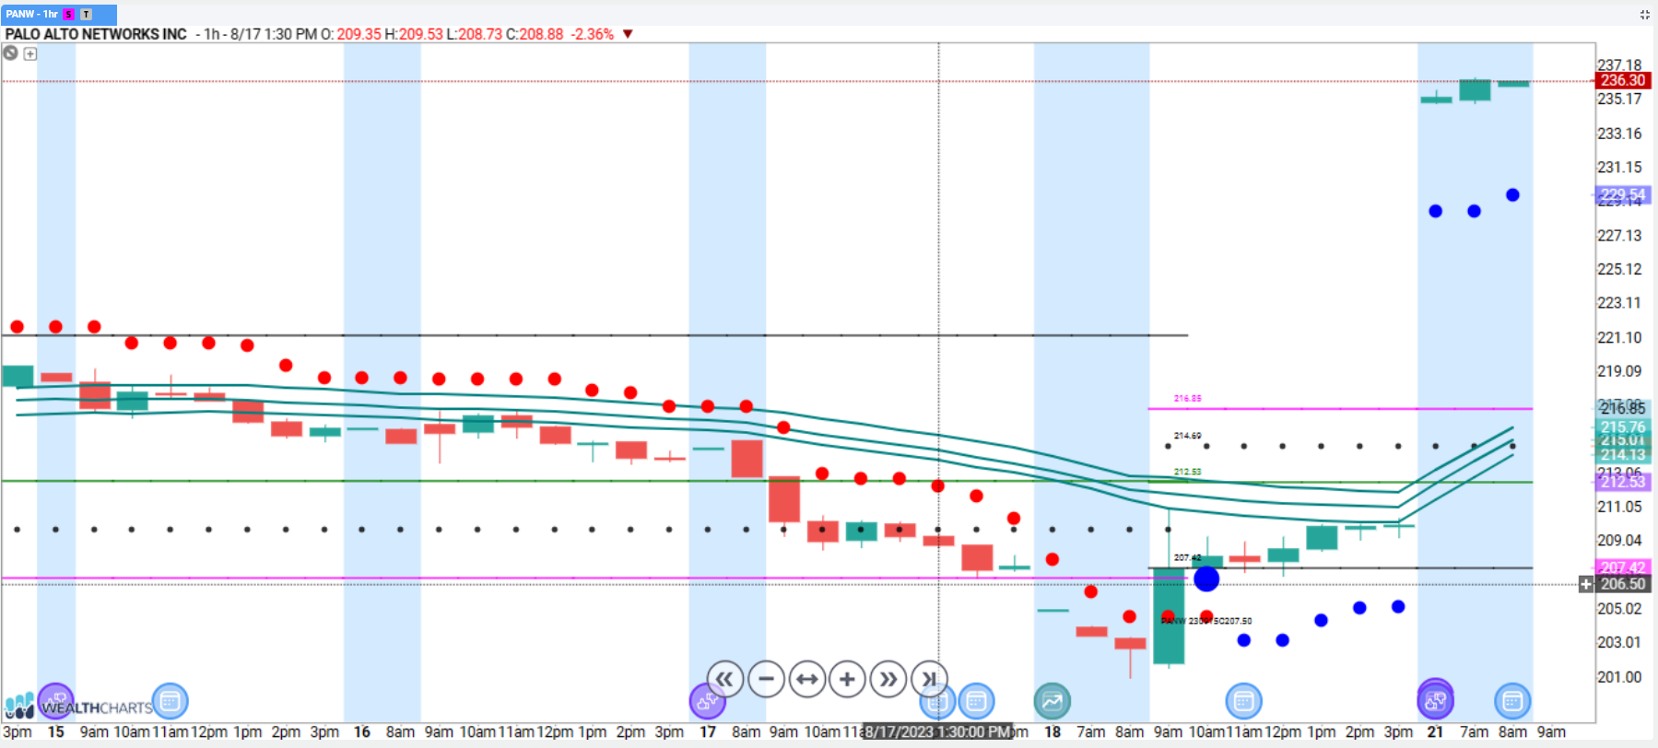Image resolution: width=1658 pixels, height=748 pixels.
Task: Click the PANW option contract label
Action: [1206, 621]
